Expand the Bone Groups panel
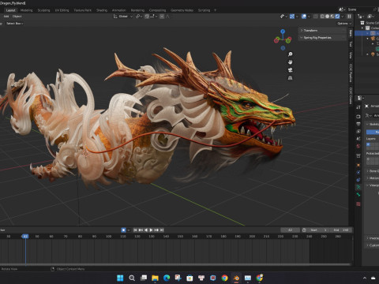The height and width of the screenshot is (284, 379). pyautogui.click(x=373, y=171)
